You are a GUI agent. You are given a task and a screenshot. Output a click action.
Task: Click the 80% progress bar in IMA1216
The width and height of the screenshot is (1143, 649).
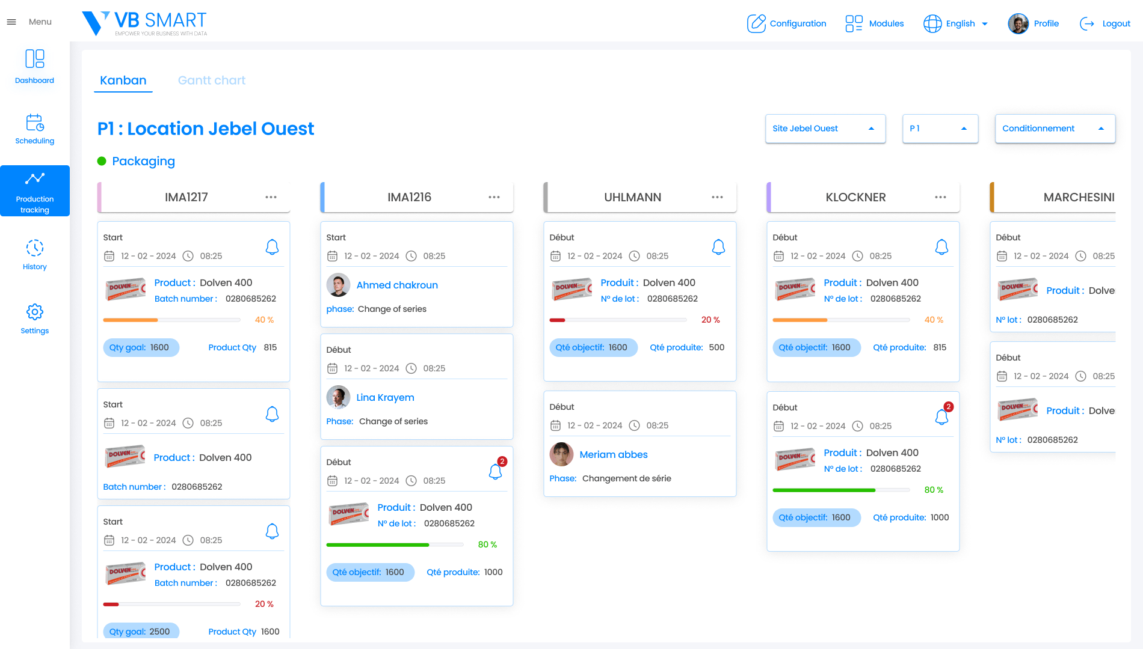click(x=395, y=544)
